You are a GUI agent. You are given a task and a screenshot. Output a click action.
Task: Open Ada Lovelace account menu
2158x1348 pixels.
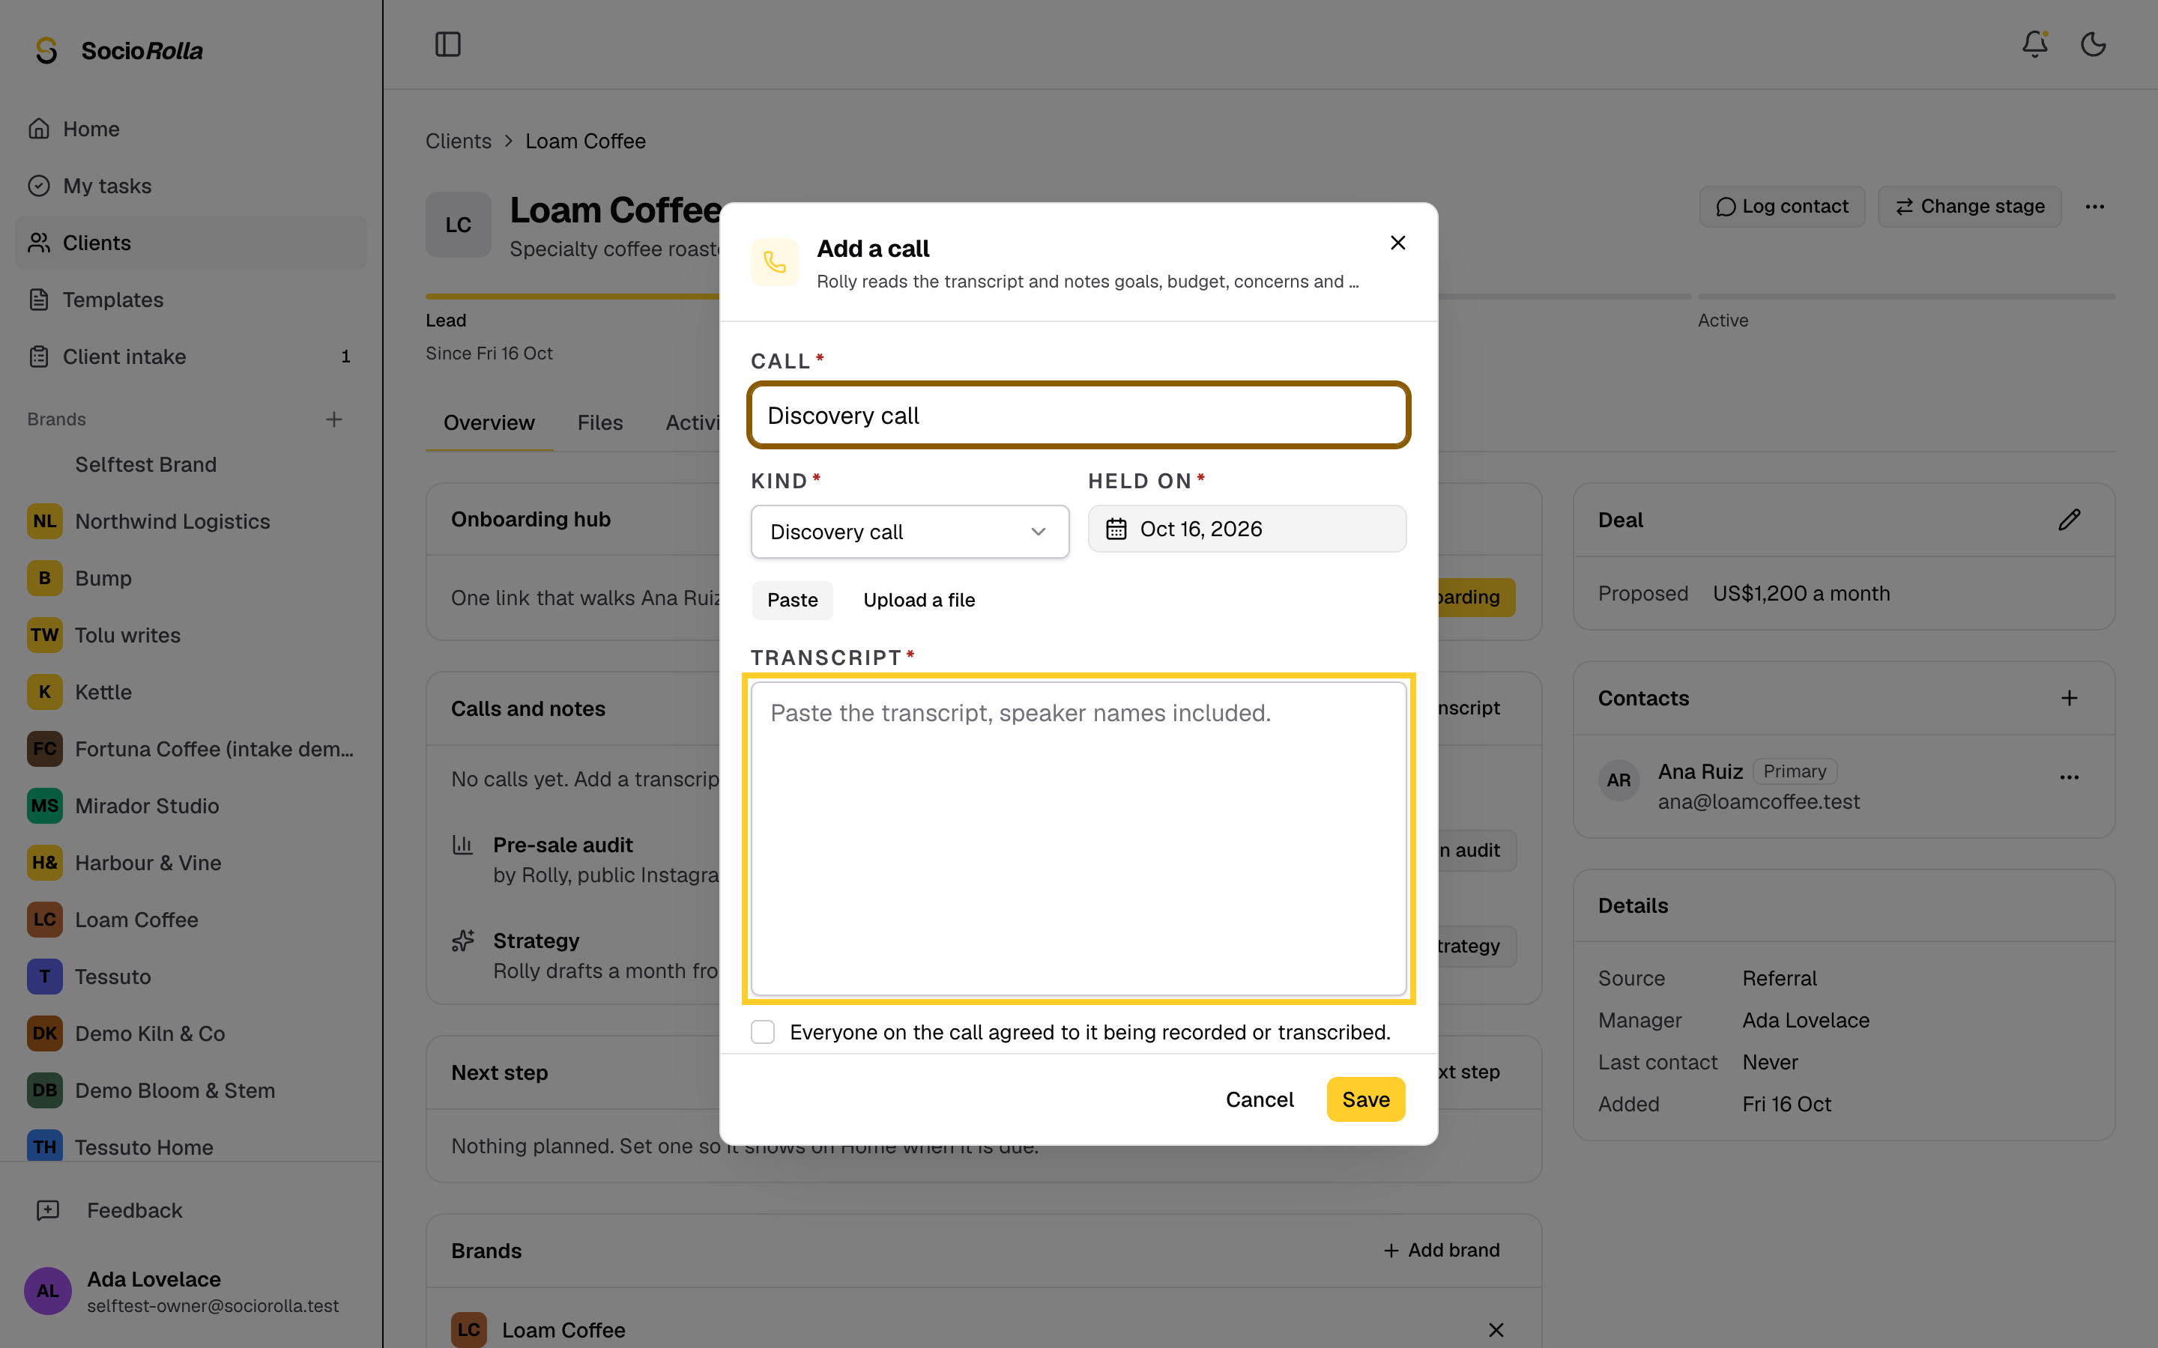pos(191,1291)
